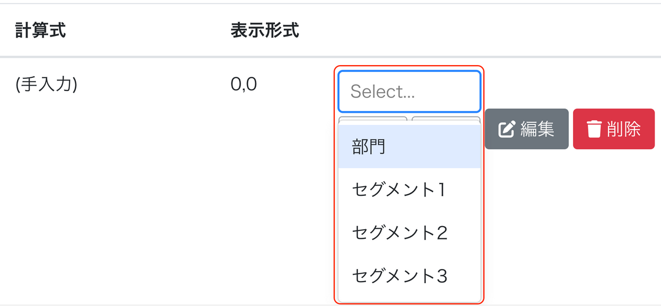Click the 編集 text label

click(x=537, y=129)
